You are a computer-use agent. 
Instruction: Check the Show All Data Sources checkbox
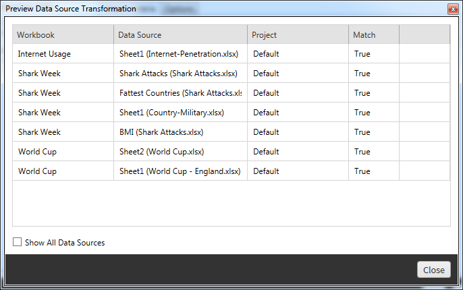(18, 242)
